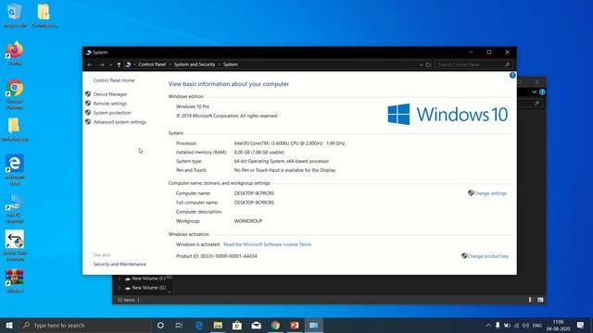Open Microsoft Store from the taskbar
The image size is (593, 333).
(x=237, y=325)
